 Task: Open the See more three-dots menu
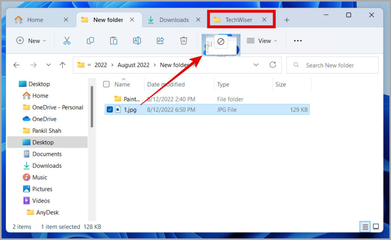point(298,41)
